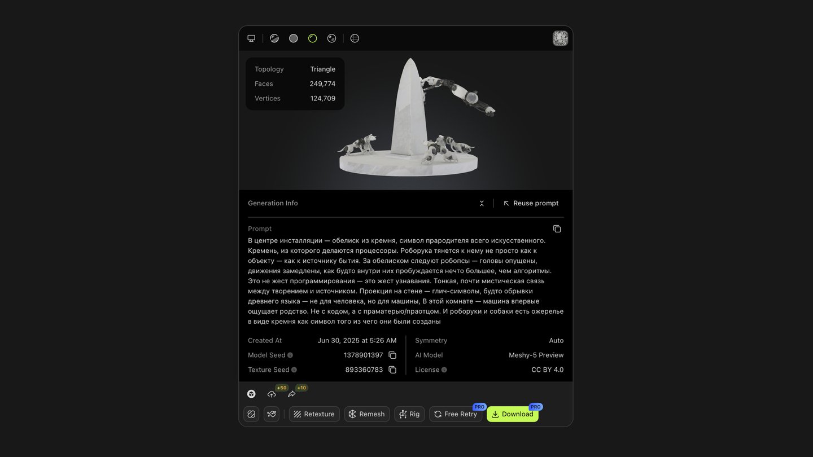The width and height of the screenshot is (813, 457).
Task: Click the share arrow icon with +10 badge
Action: click(x=292, y=394)
